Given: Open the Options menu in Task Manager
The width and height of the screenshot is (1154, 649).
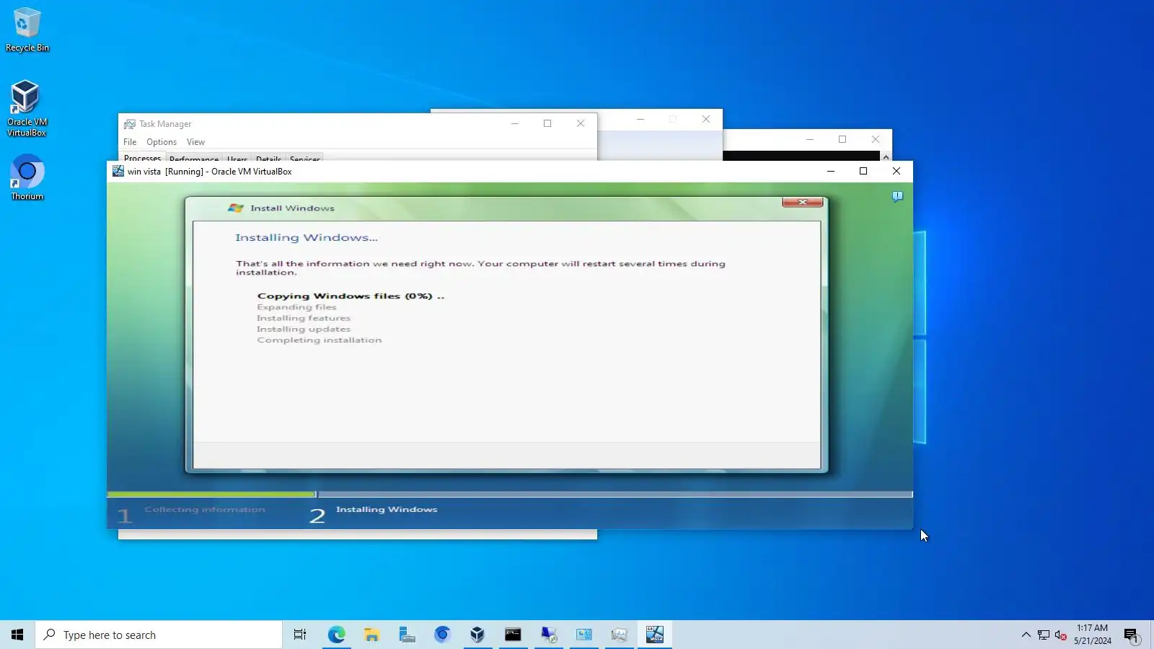Looking at the screenshot, I should pyautogui.click(x=162, y=142).
